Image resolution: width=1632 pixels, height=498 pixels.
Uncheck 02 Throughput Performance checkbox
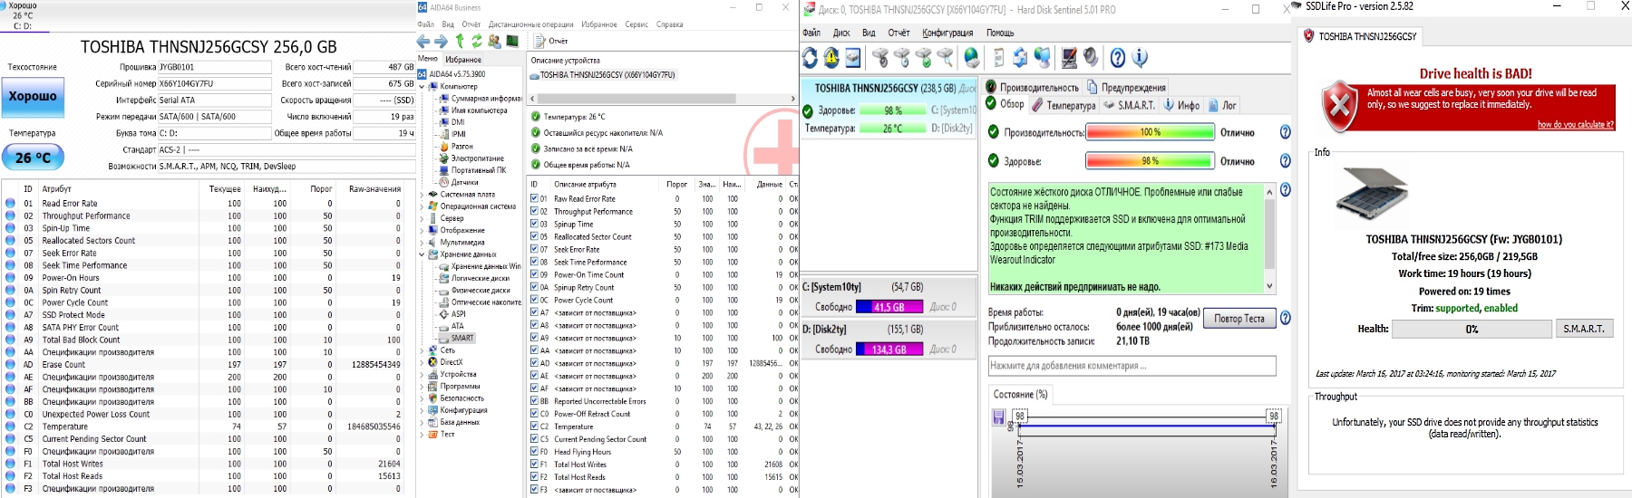(534, 211)
